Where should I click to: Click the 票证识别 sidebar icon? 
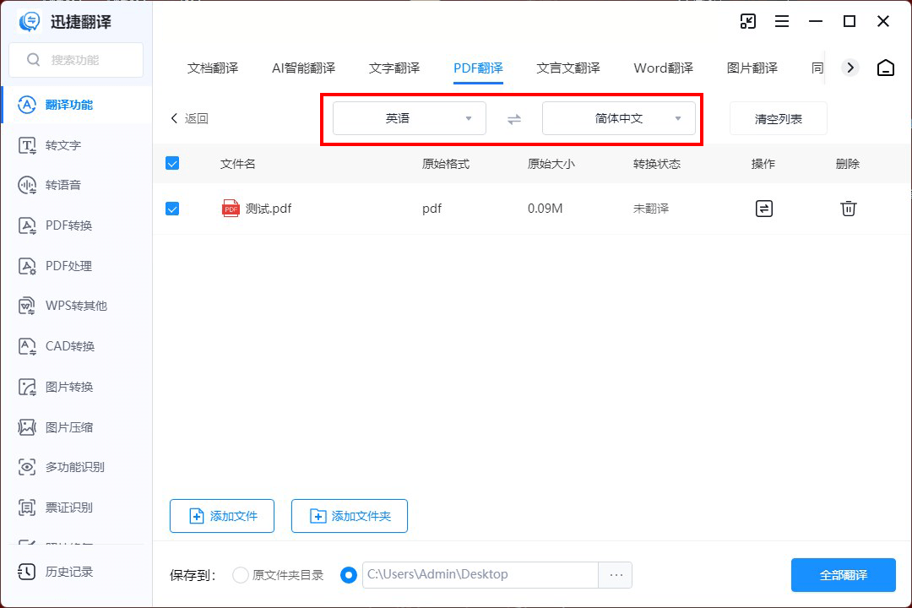point(27,508)
